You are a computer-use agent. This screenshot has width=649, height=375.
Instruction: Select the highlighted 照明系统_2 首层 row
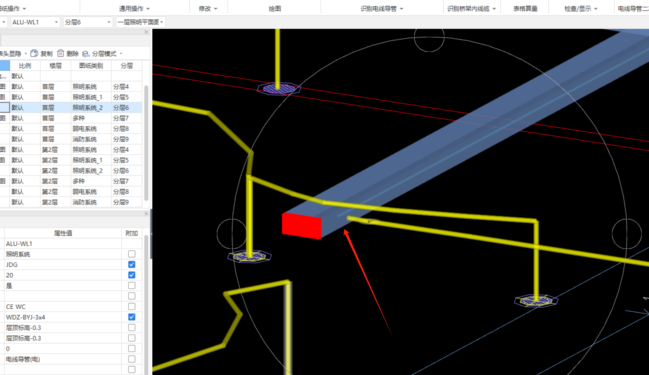click(x=71, y=108)
